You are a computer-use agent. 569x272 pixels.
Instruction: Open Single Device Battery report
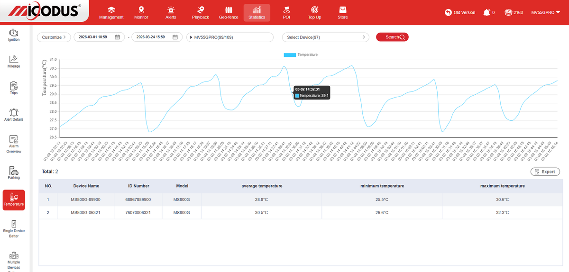click(14, 229)
